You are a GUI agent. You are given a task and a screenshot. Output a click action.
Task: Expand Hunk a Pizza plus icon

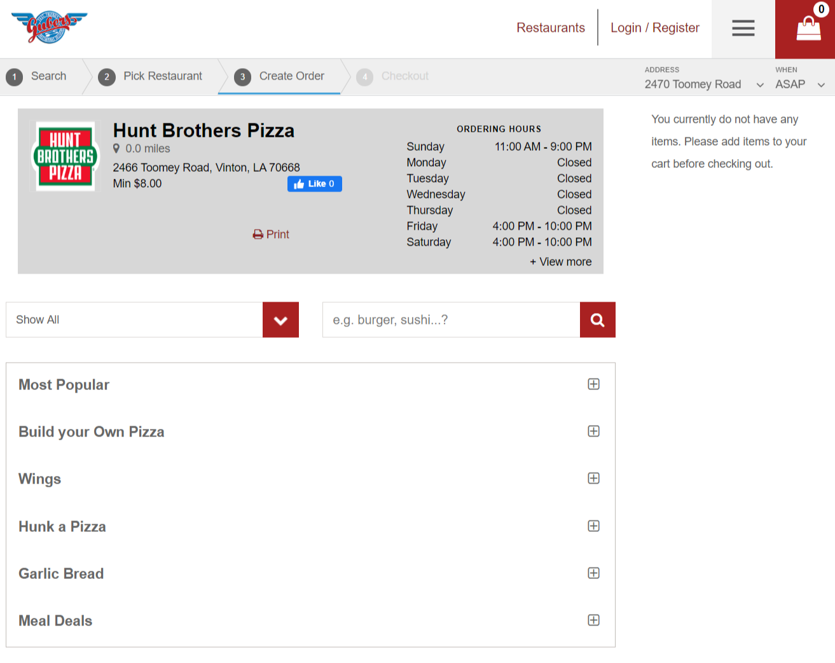[x=593, y=526]
